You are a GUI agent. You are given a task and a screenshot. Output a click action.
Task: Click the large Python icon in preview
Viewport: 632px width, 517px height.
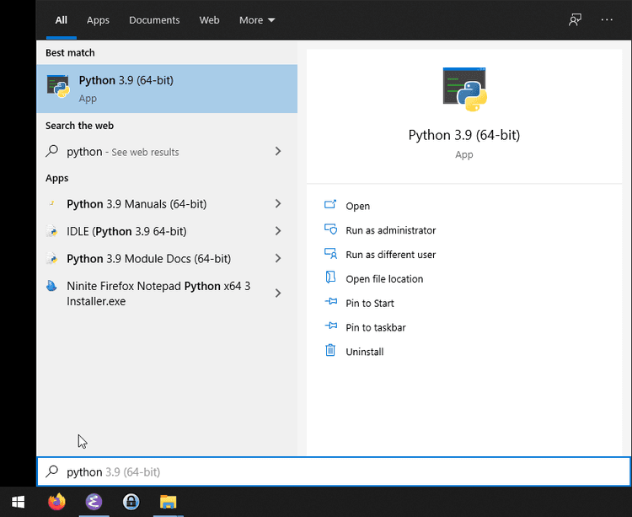[x=464, y=89]
